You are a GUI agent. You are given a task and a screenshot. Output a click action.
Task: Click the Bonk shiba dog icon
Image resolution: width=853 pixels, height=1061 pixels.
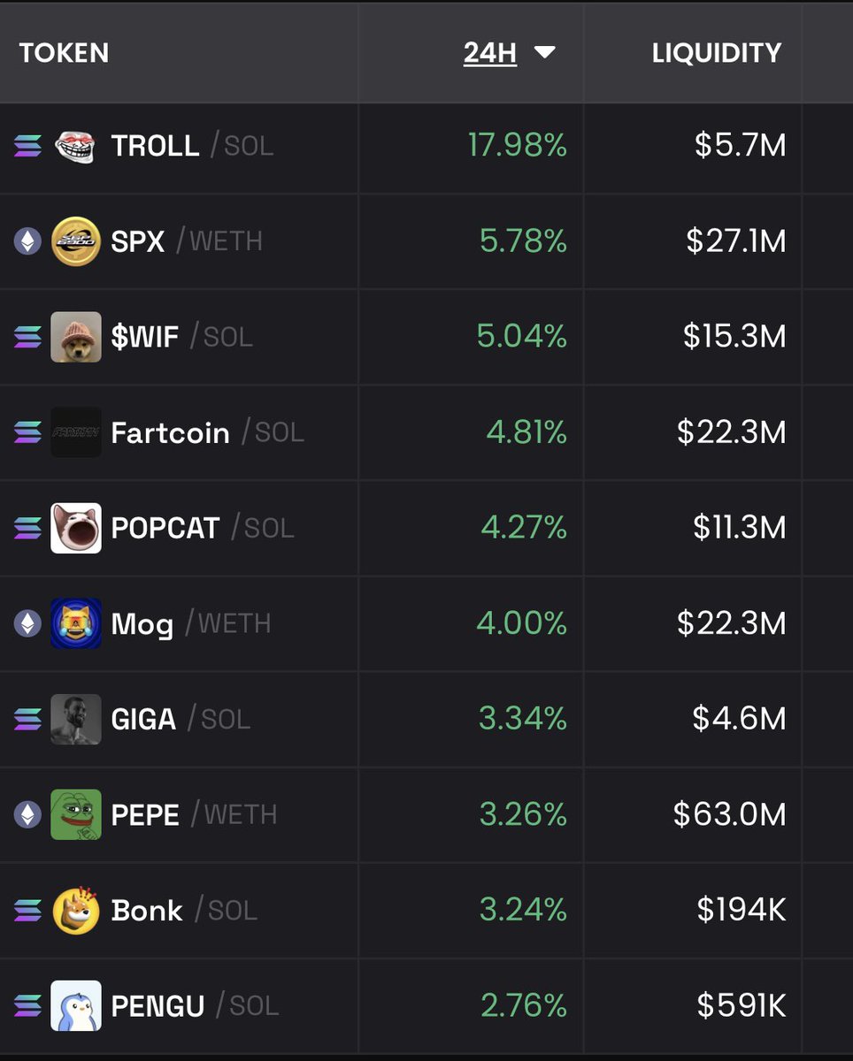pyautogui.click(x=76, y=910)
